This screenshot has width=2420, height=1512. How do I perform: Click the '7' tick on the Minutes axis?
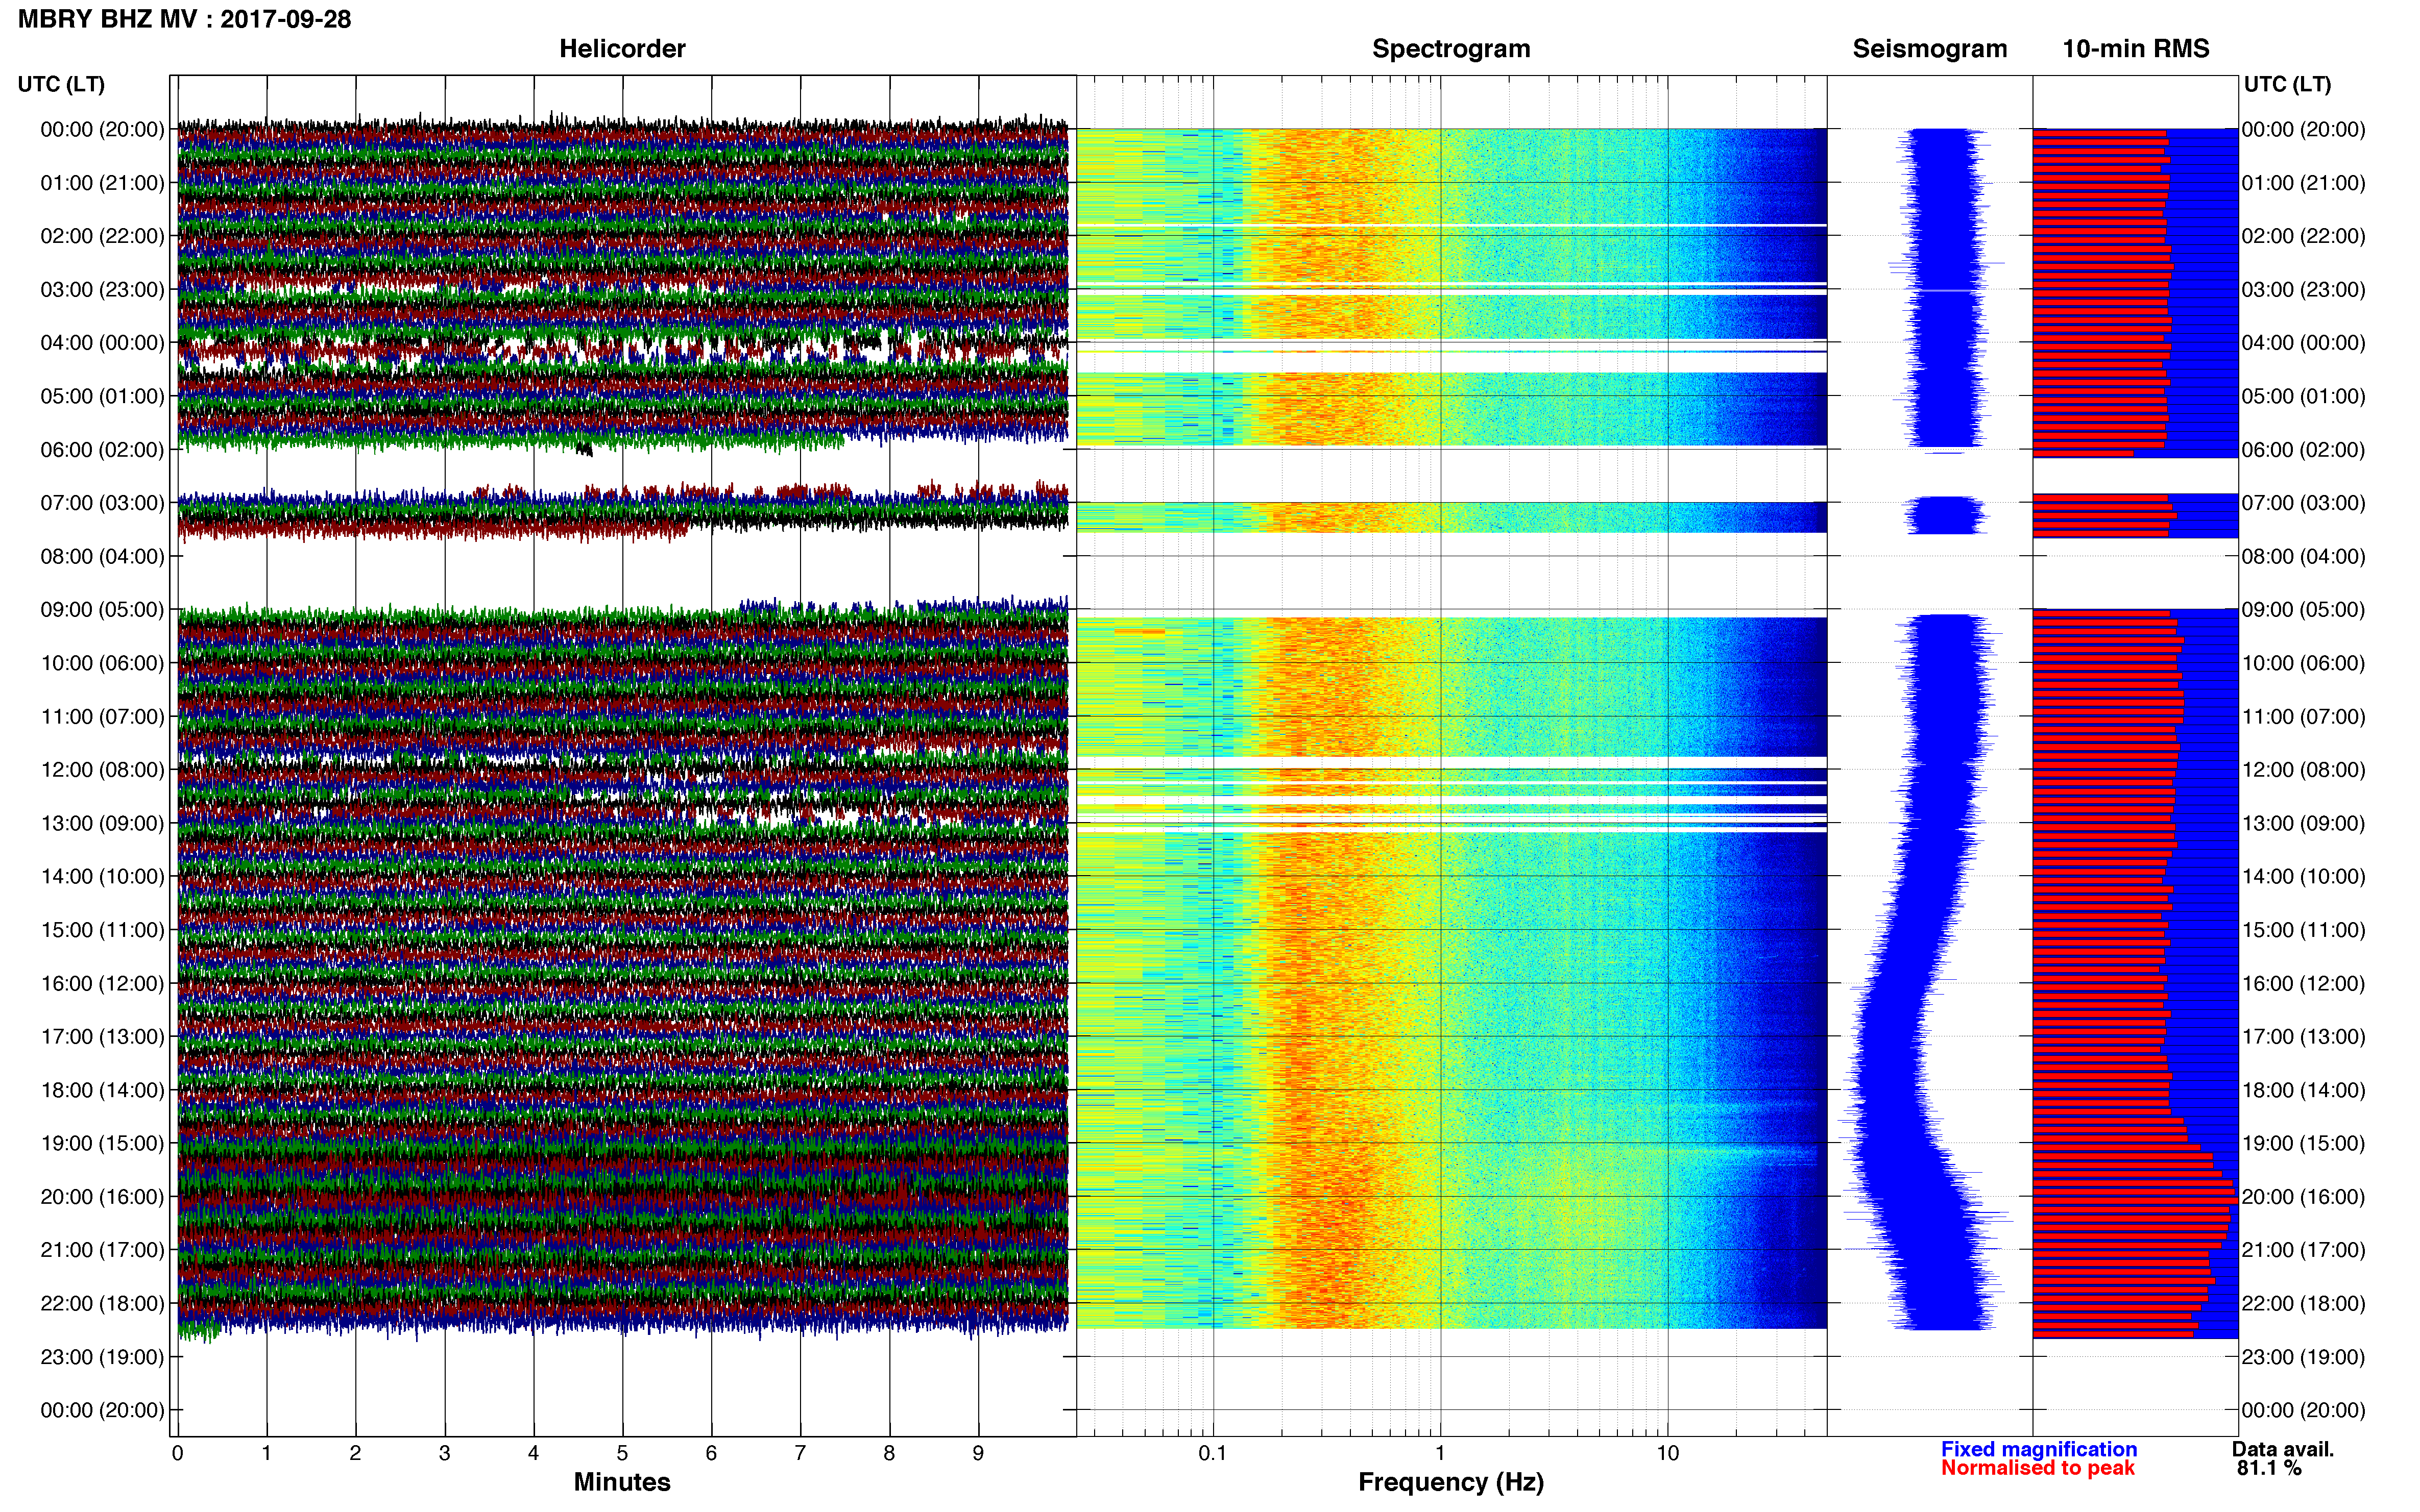point(801,1453)
